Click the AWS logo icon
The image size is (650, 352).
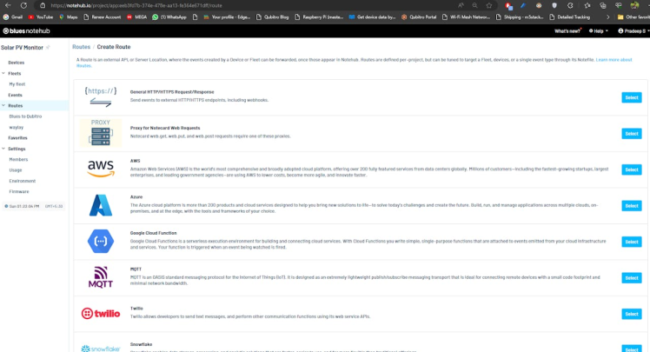click(101, 169)
